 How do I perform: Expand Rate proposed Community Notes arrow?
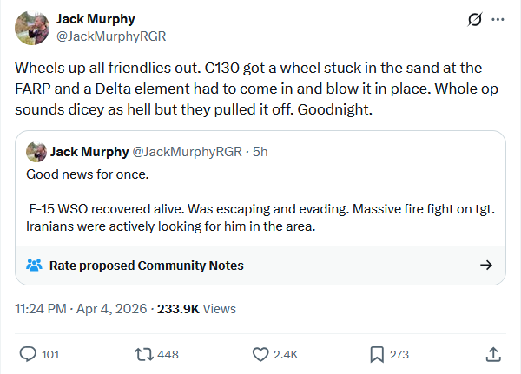(486, 266)
